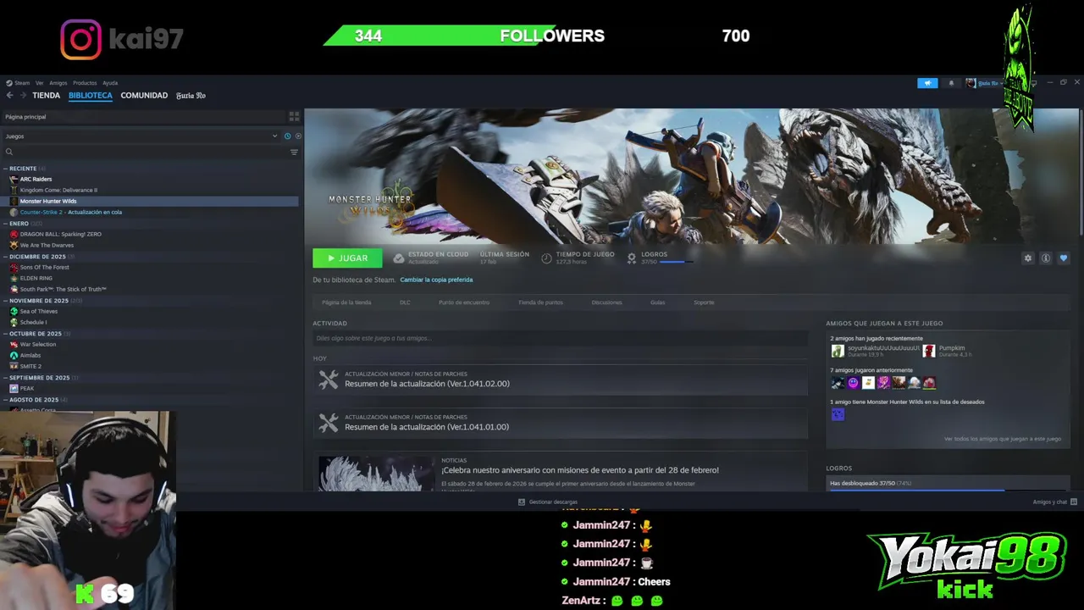The height and width of the screenshot is (610, 1084).
Task: Click the wishlist friend avatar
Action: click(838, 414)
